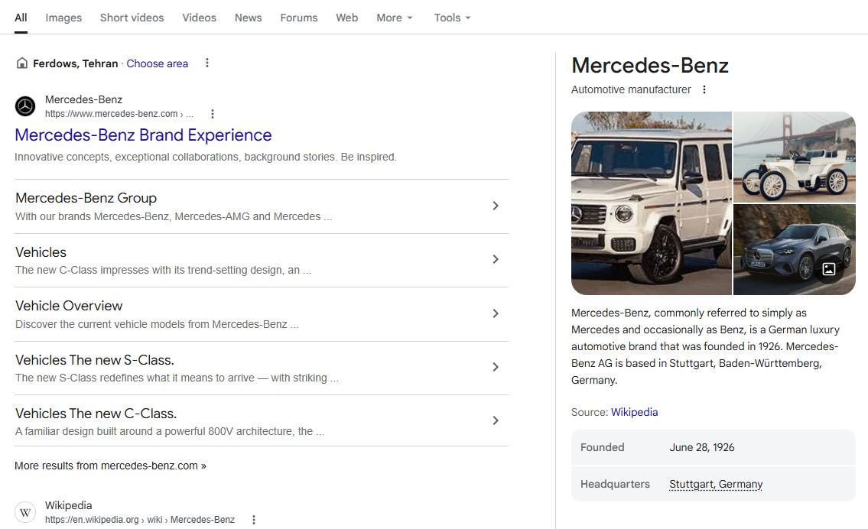The height and width of the screenshot is (529, 868).
Task: Open the vintage white car photo
Action: pos(795,157)
